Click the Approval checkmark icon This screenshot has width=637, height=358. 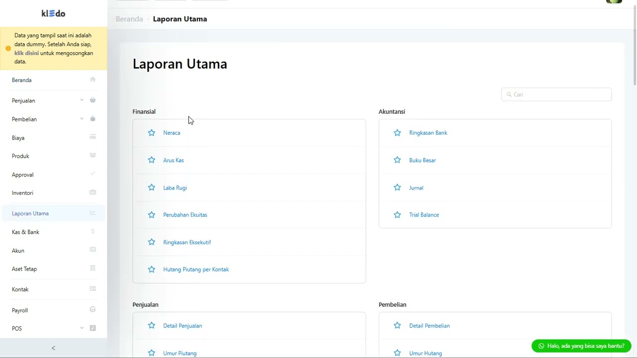pos(93,174)
